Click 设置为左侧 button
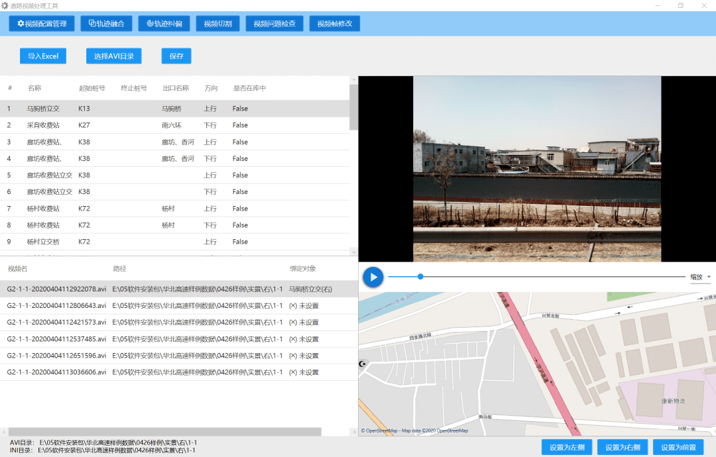 [x=567, y=448]
